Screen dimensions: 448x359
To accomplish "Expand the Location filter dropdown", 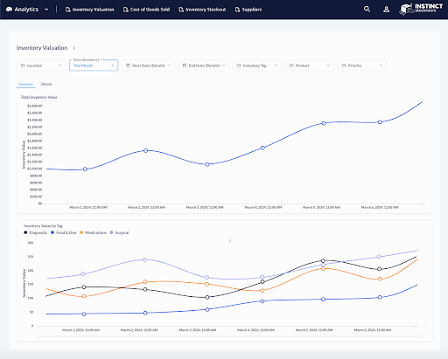I will (41, 66).
